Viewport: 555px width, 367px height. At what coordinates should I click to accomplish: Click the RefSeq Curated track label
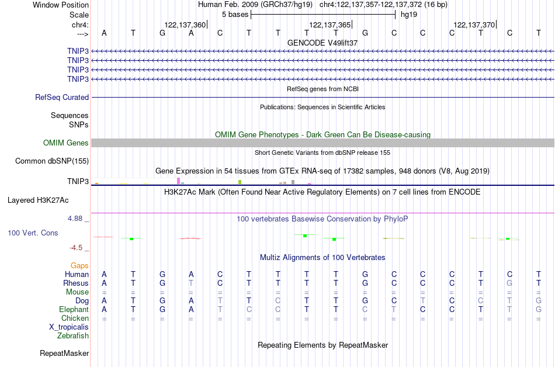[x=62, y=98]
